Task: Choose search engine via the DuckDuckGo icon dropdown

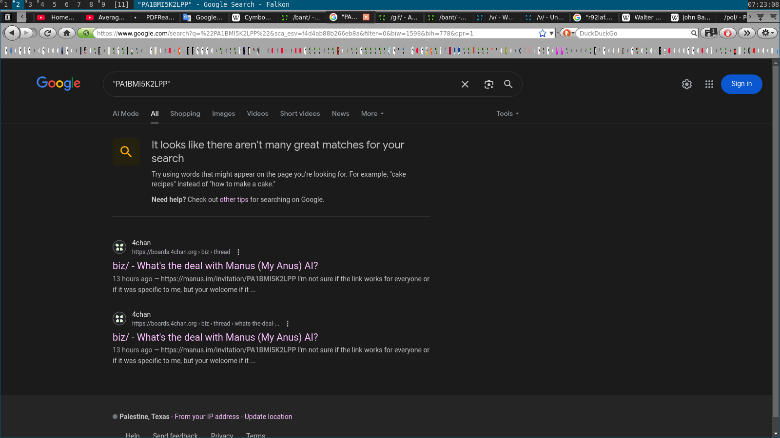Action: [568, 33]
